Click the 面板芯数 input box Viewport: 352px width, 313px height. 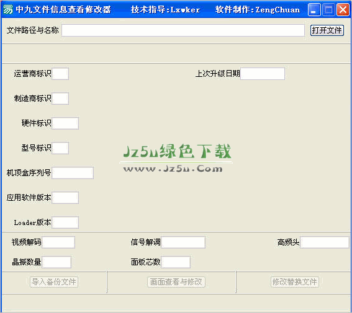click(x=176, y=262)
